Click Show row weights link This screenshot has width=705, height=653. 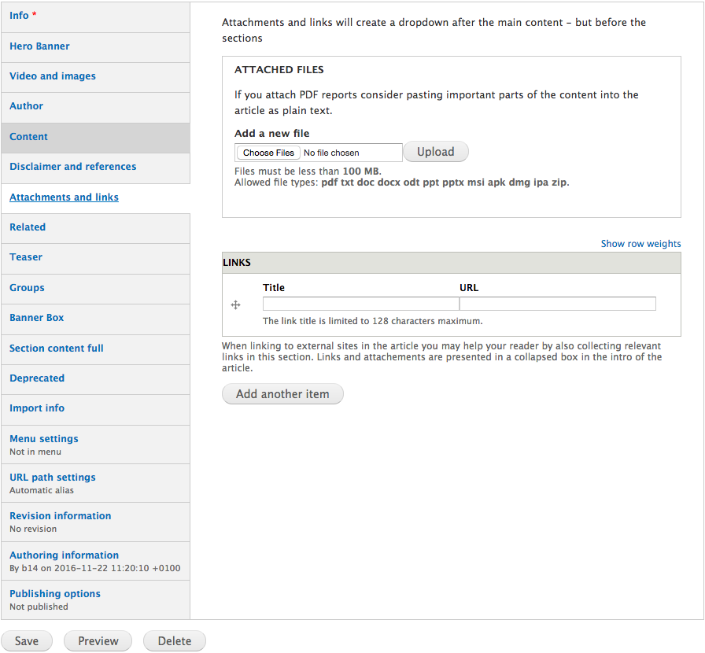coord(640,244)
